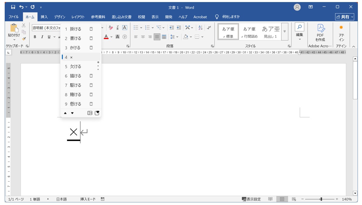The width and height of the screenshot is (362, 205).
Task: Click the Format Painter brush icon
Action: (24, 38)
